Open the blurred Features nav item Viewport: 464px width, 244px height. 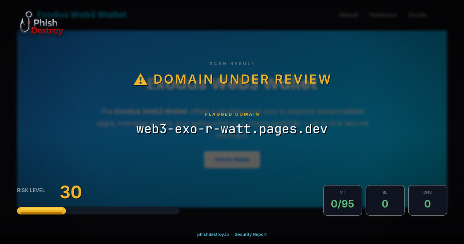383,15
